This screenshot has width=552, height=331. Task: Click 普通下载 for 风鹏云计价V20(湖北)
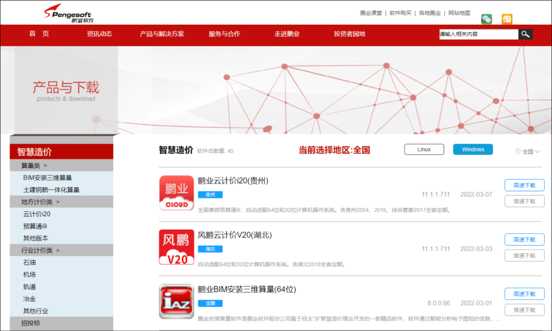[x=524, y=256]
